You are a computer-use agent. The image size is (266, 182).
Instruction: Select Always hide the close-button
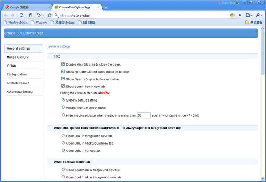(x=63, y=107)
